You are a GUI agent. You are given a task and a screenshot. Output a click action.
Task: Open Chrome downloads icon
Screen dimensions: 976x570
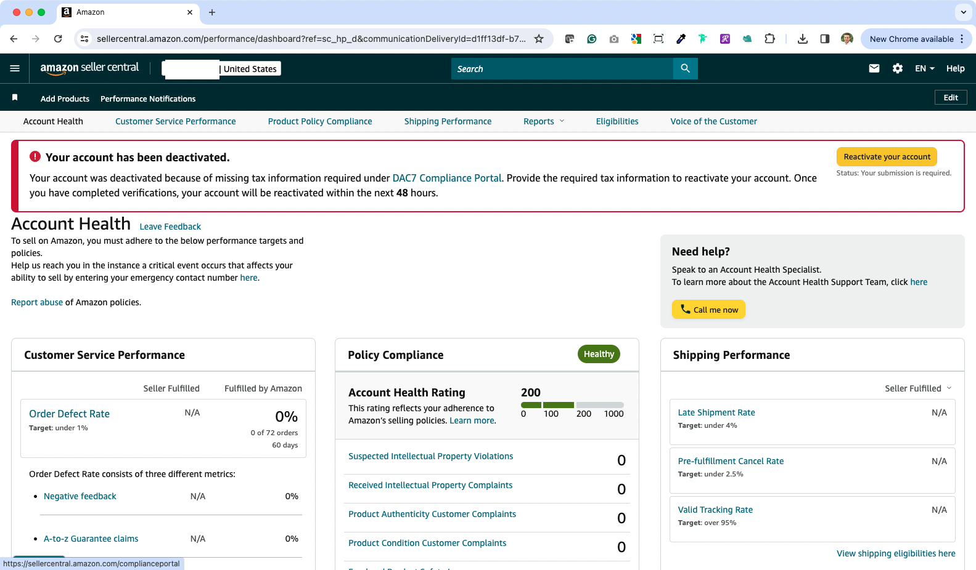point(802,39)
